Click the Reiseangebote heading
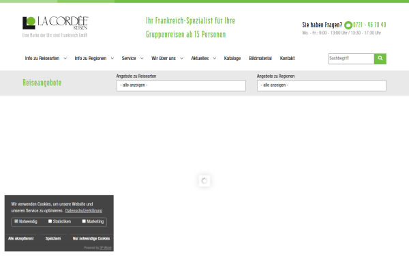 [x=42, y=83]
